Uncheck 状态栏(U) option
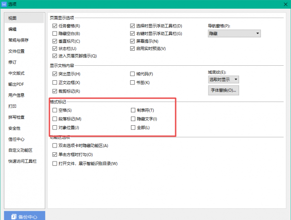Screen dimensions: 291x220 (54, 48)
